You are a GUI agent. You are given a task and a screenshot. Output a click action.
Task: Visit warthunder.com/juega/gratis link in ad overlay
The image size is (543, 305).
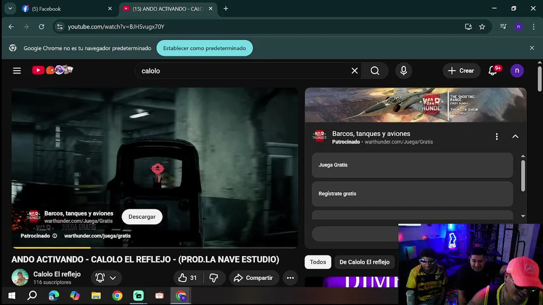tap(97, 236)
